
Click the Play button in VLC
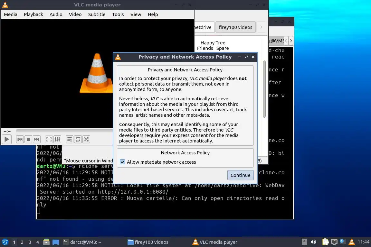pos(7,139)
